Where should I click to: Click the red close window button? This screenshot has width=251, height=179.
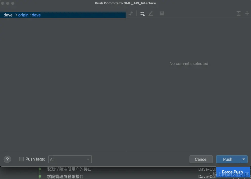click(3, 3)
